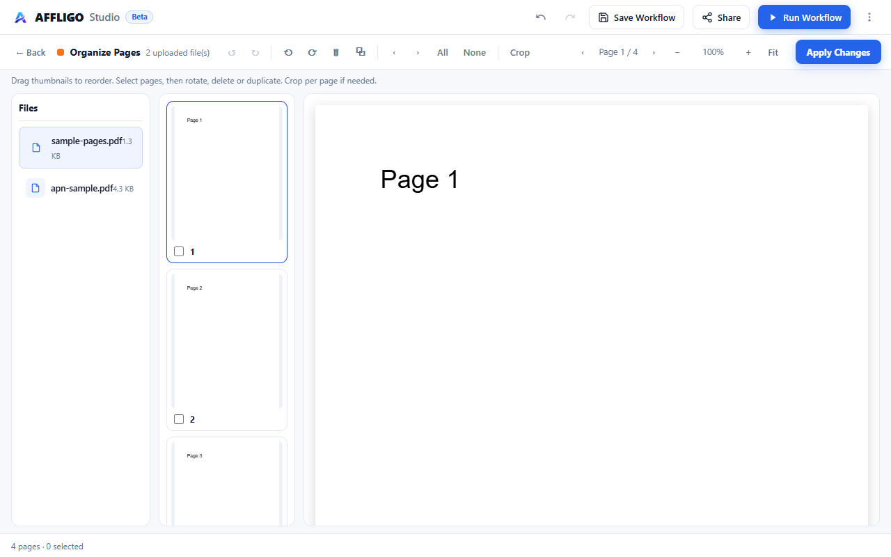Select Page 3 thumbnail
The height and width of the screenshot is (557, 891).
[227, 481]
